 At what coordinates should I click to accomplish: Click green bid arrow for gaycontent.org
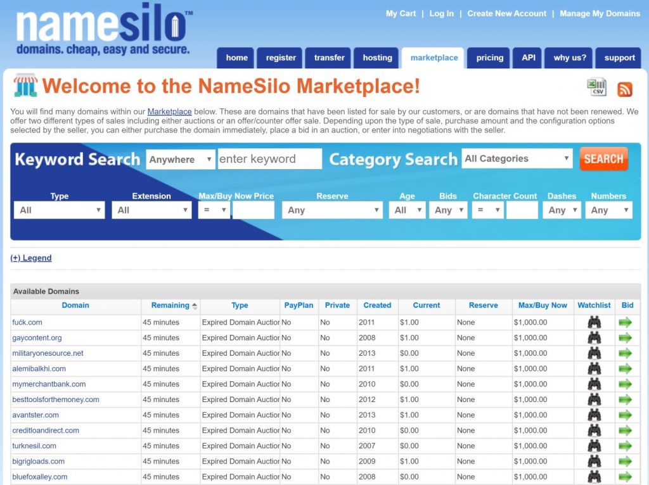pos(626,338)
